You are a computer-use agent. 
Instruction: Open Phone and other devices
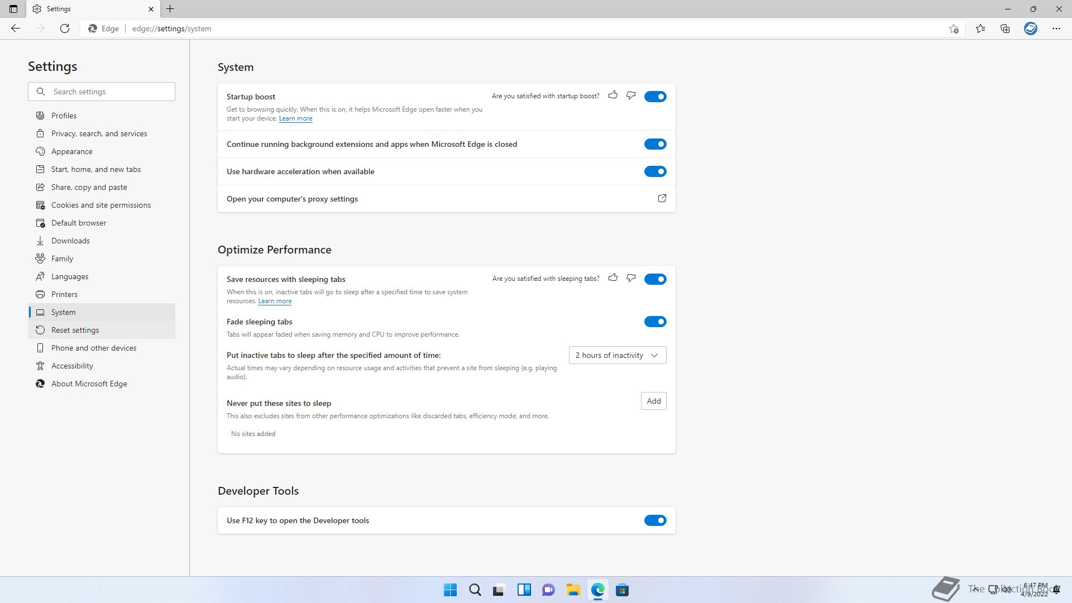pos(102,348)
